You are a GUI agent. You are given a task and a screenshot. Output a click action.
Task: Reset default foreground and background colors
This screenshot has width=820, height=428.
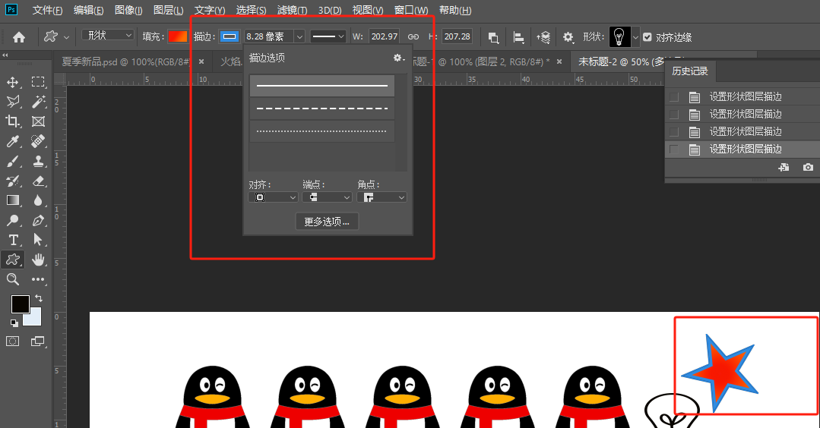(14, 323)
